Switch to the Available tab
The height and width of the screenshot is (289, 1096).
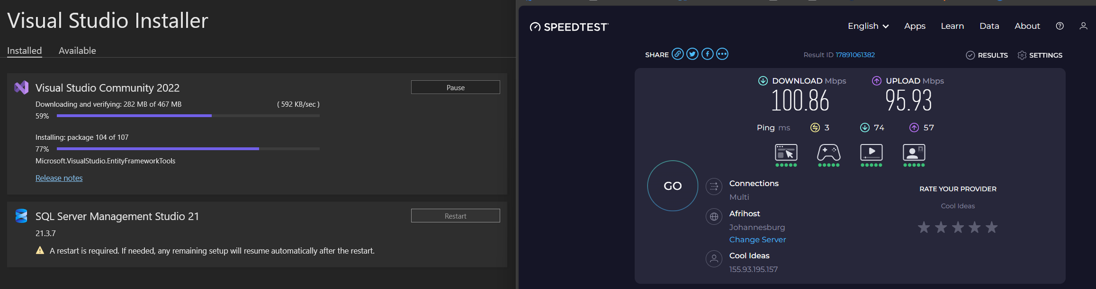coord(77,51)
